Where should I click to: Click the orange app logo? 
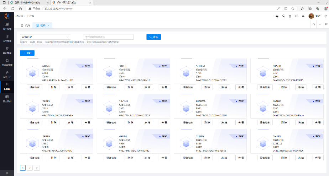7,16
